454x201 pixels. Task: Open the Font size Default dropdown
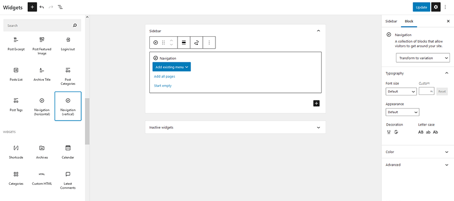tap(401, 91)
